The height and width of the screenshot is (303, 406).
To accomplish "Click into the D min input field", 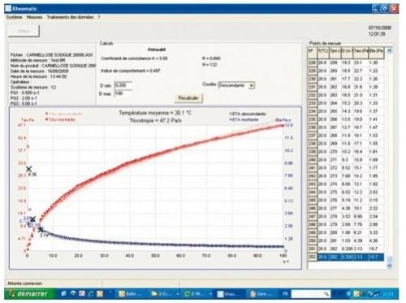I will [x=123, y=85].
